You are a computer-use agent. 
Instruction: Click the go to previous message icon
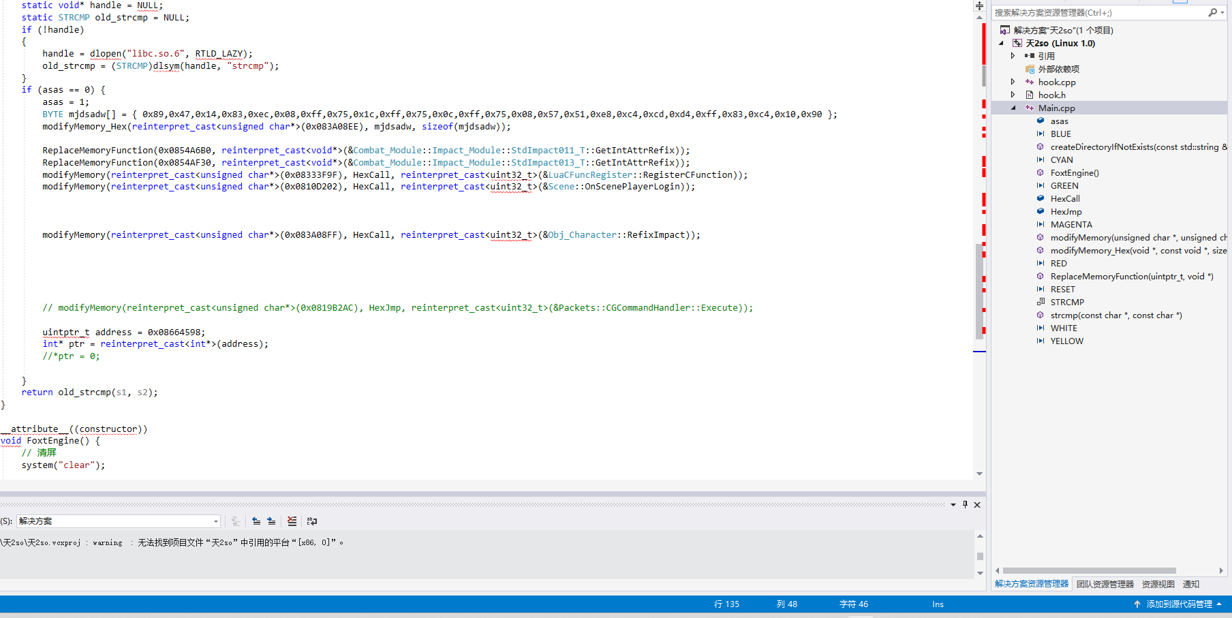256,521
